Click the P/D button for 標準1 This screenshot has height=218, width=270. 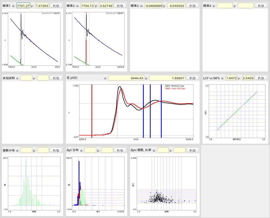pyautogui.click(x=56, y=6)
